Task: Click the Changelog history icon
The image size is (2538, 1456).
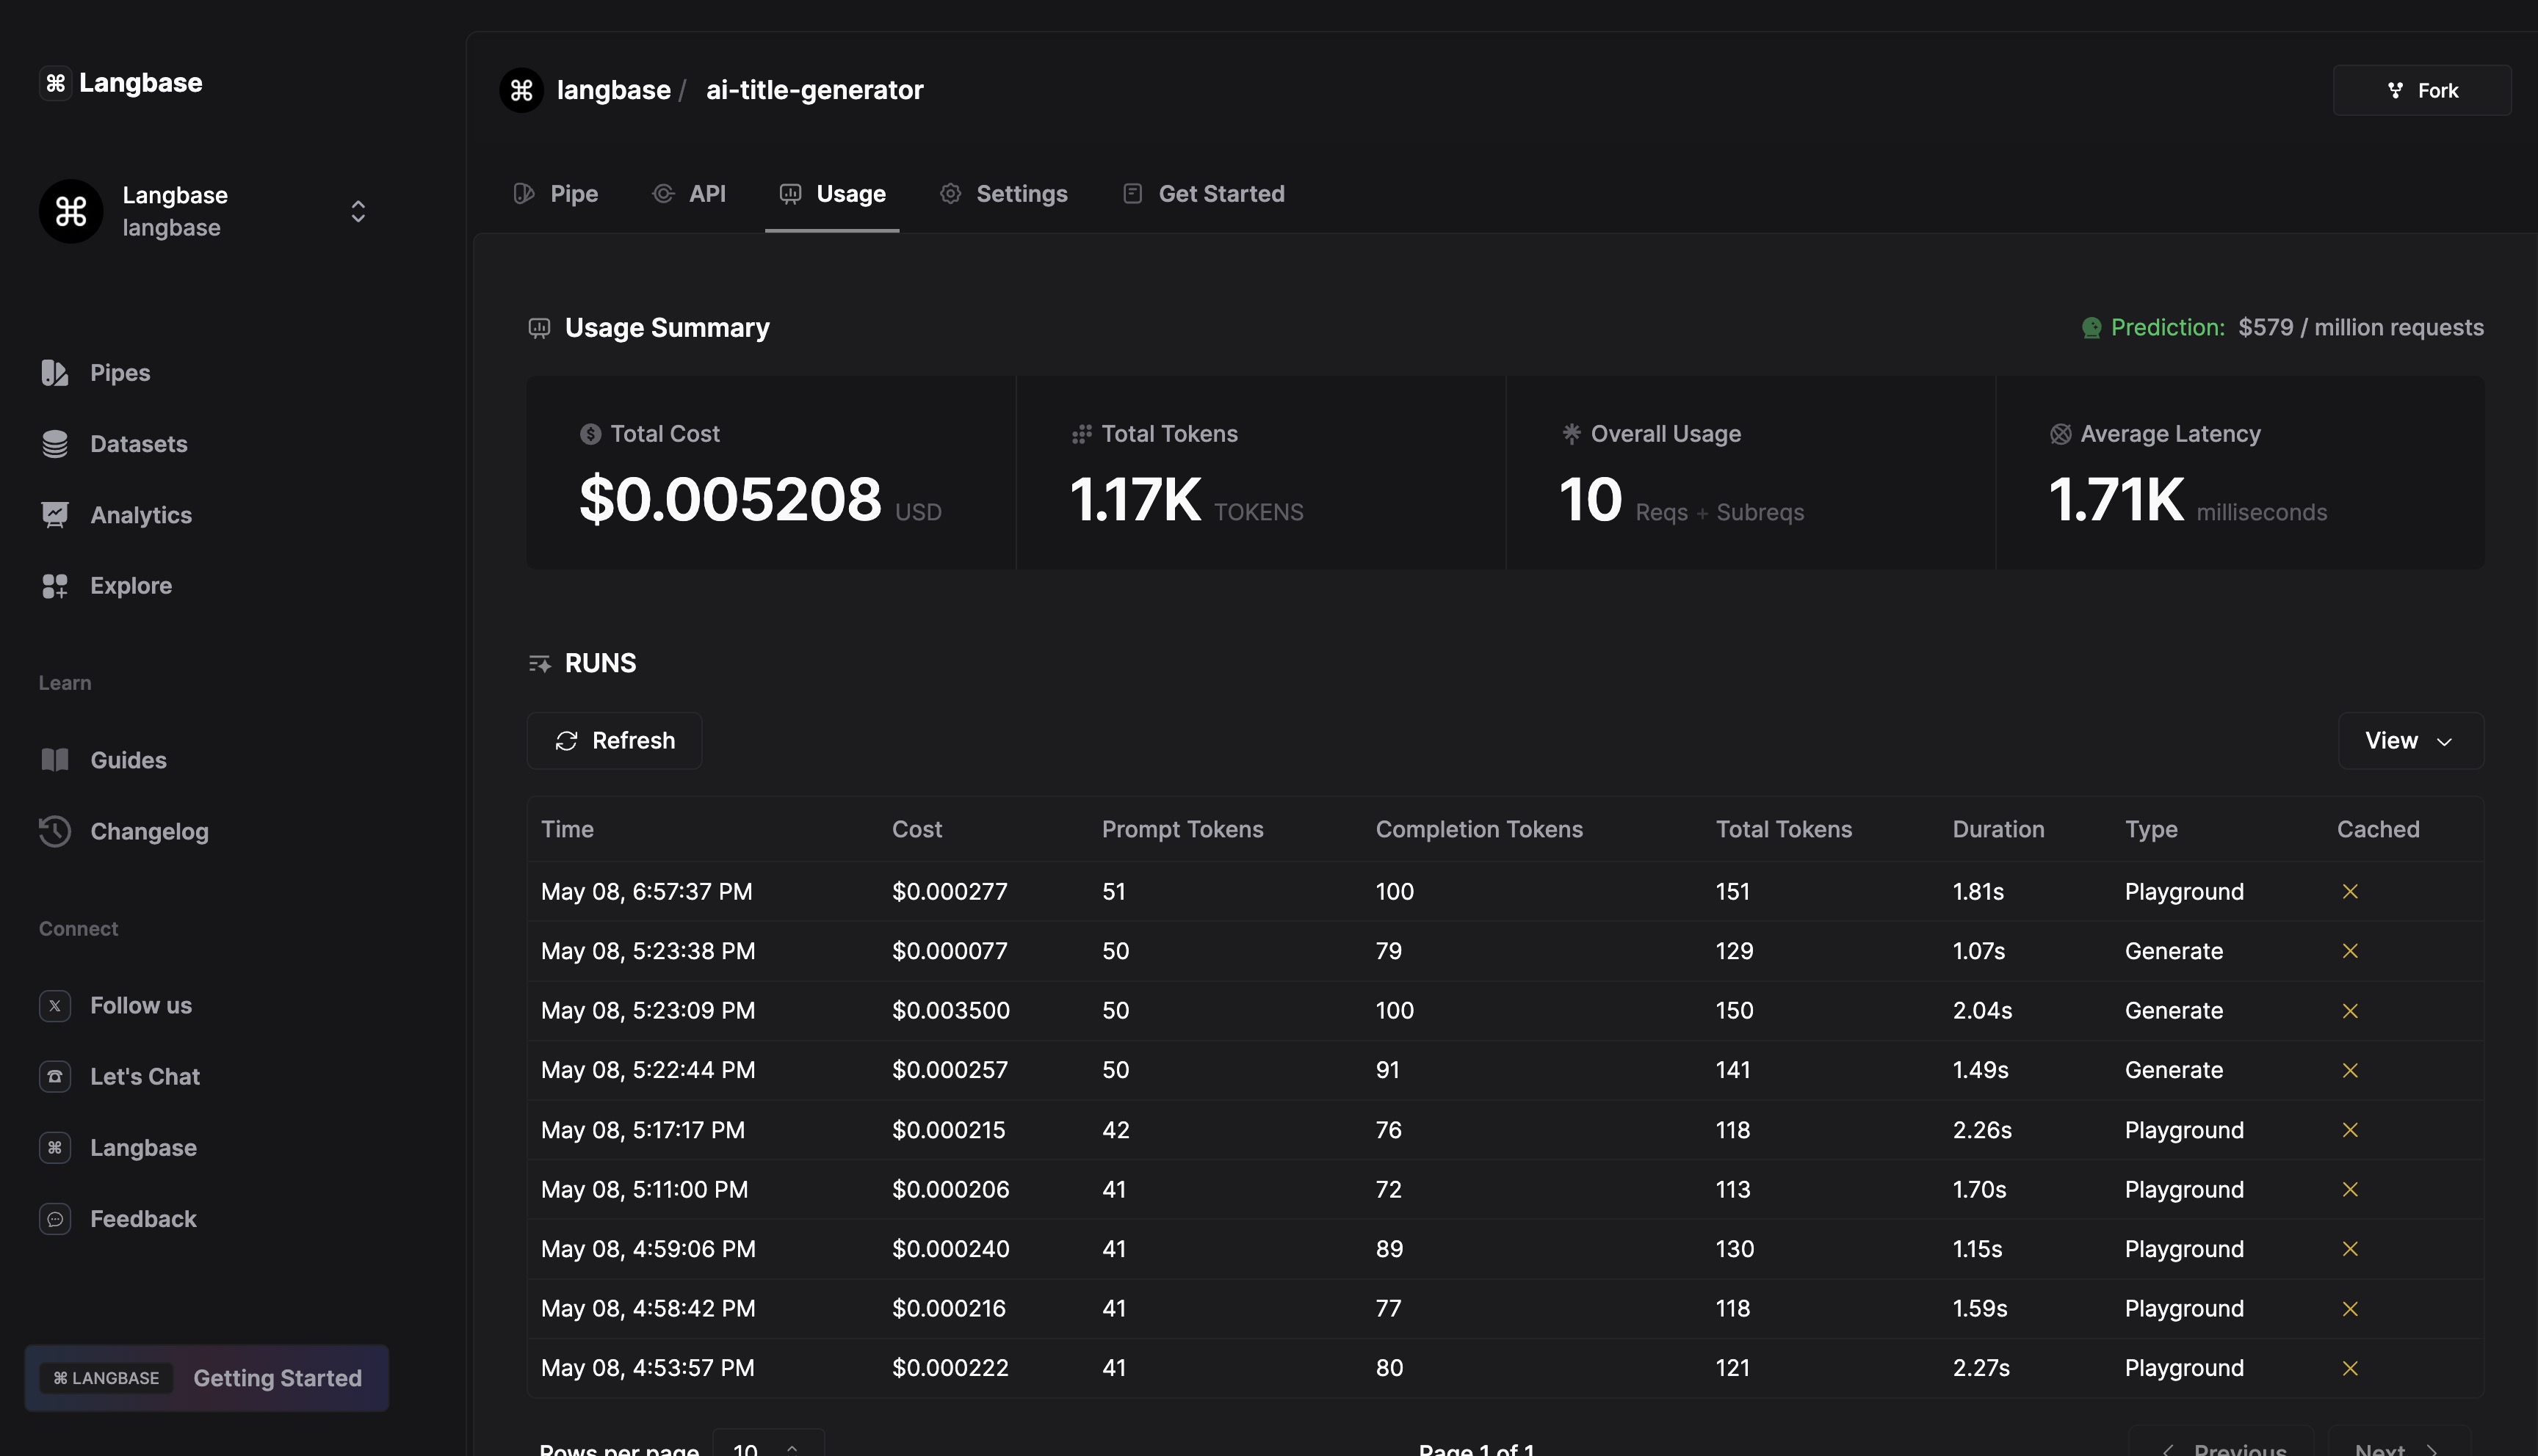Action: tap(55, 831)
